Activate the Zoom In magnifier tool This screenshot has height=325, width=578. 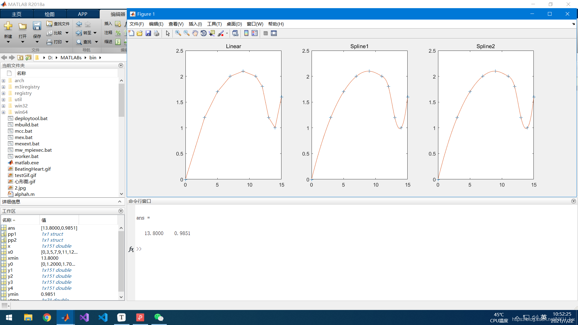tap(178, 33)
